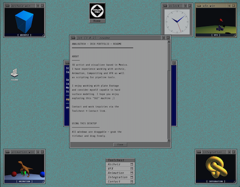Screen dimensions: 240x187
Task: Open the animation.win window menu button
Action: [7, 152]
